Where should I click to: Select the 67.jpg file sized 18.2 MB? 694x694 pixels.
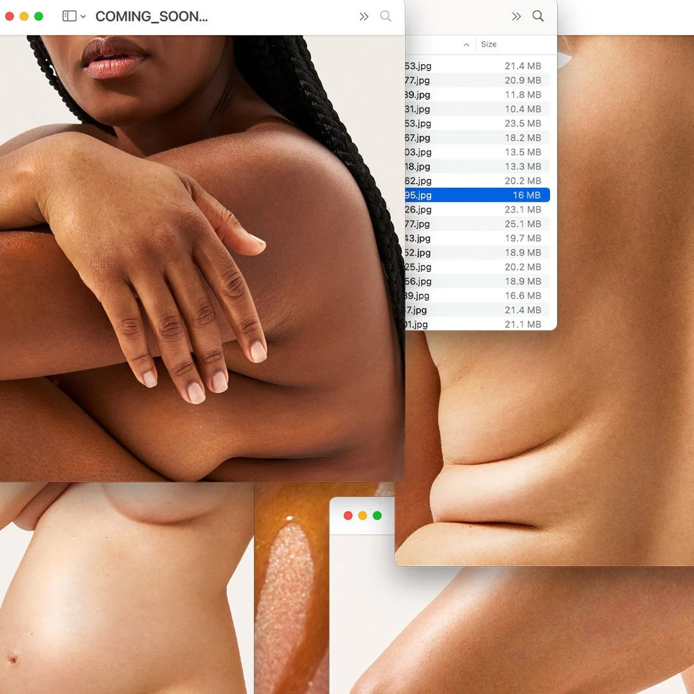pyautogui.click(x=477, y=138)
